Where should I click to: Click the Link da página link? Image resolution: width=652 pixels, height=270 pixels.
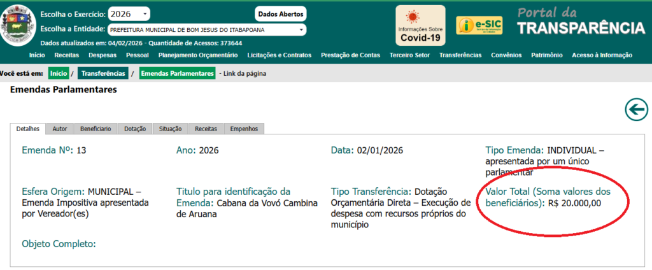244,73
